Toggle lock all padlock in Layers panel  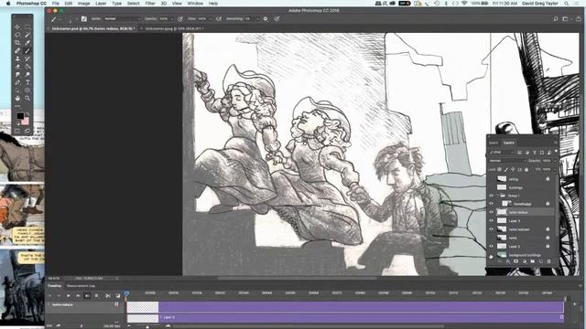coord(526,170)
